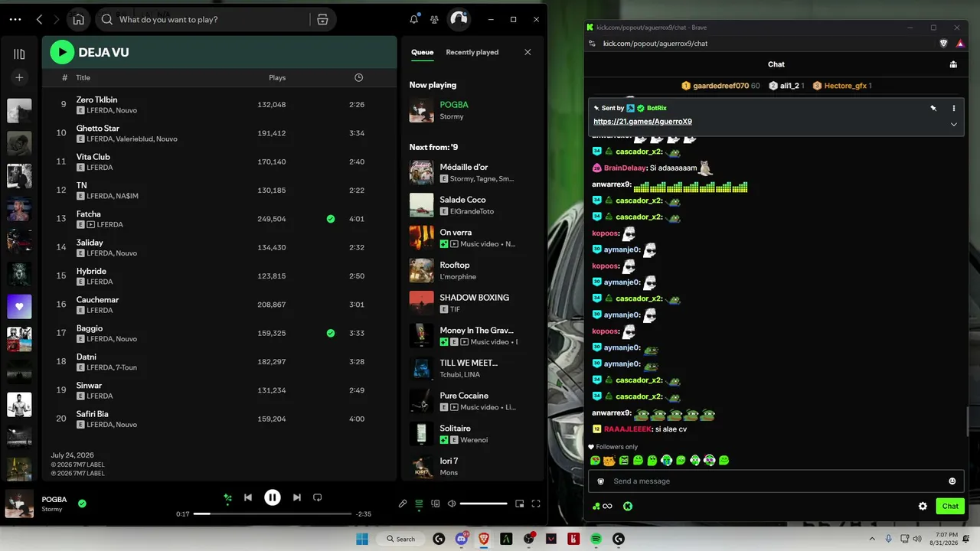Mute Spotify with the speaker icon
This screenshot has width=980, height=551.
click(x=452, y=504)
